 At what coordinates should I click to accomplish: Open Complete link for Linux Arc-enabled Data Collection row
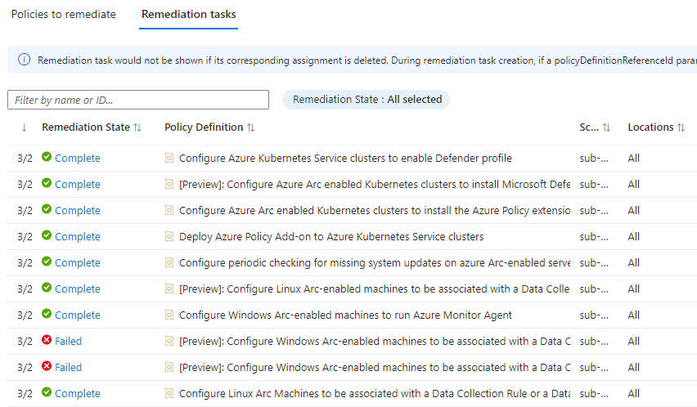(x=78, y=289)
